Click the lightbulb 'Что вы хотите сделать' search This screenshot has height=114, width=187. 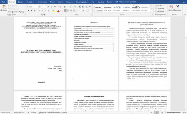pyautogui.click(x=126, y=2)
